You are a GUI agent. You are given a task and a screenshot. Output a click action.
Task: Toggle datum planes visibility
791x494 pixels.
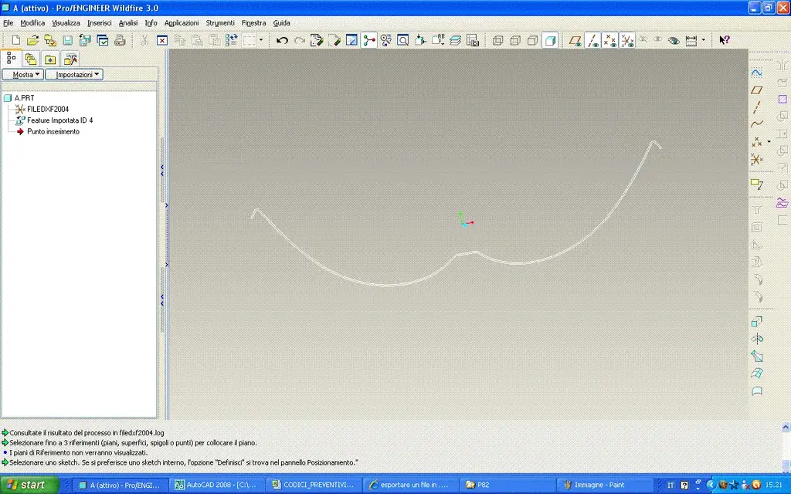[575, 40]
